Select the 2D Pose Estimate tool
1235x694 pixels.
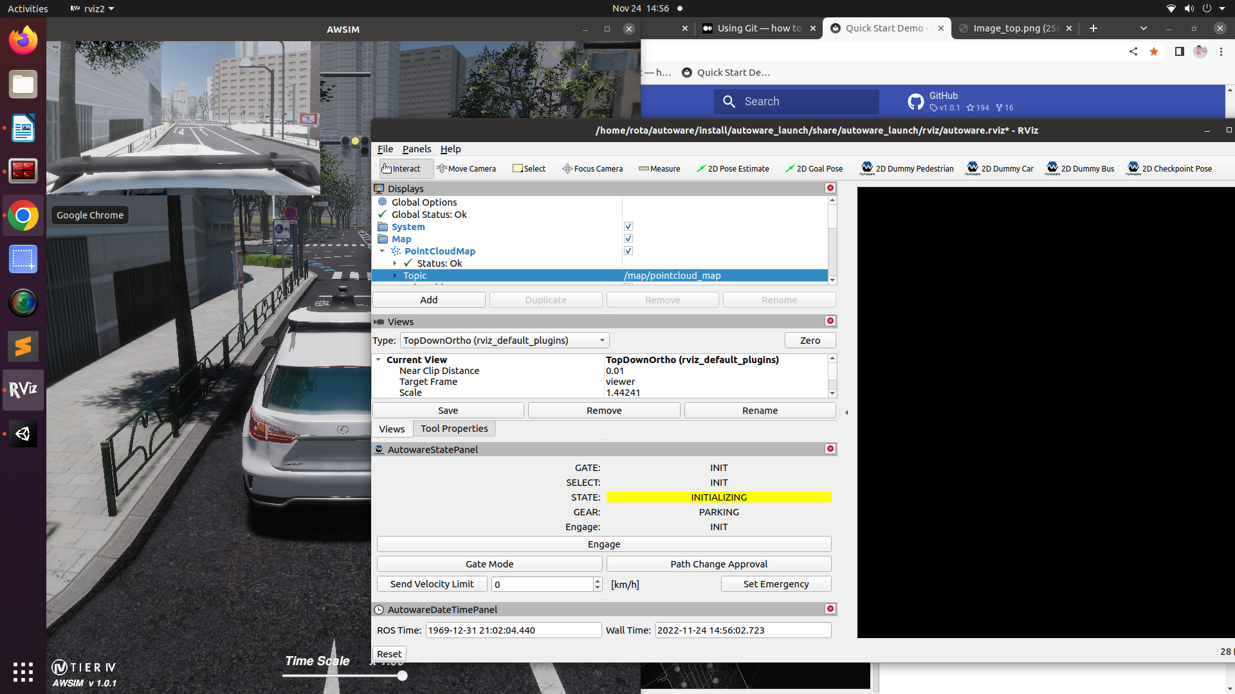(733, 168)
